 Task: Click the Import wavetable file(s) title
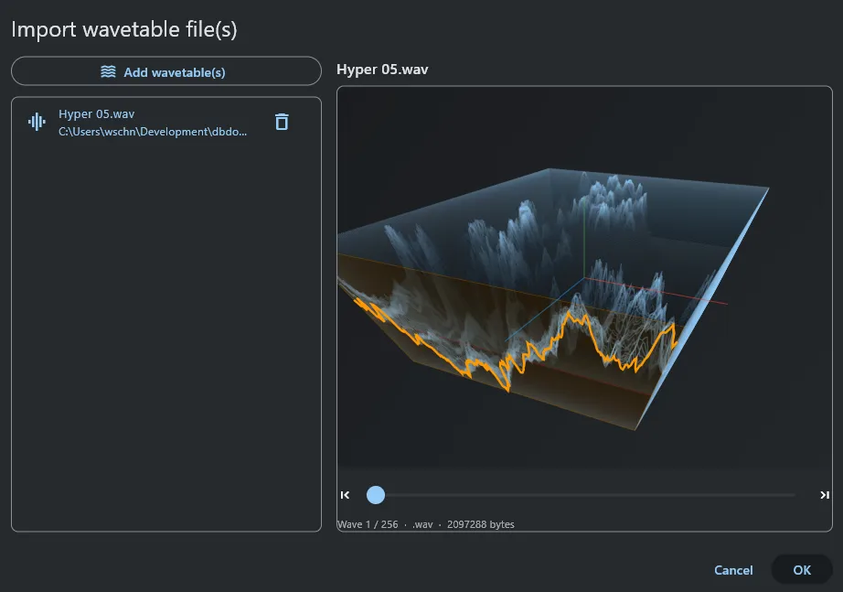click(124, 29)
